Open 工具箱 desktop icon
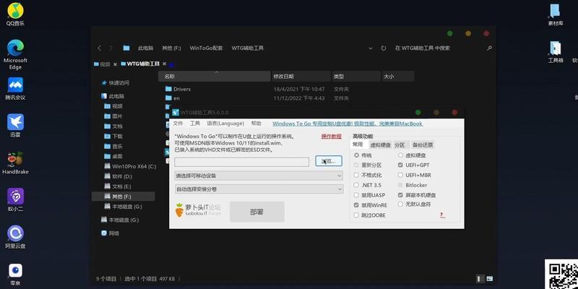578x289 pixels. [555, 51]
